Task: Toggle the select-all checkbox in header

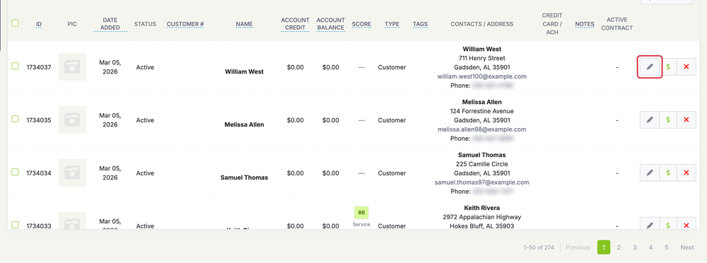Action: point(15,23)
